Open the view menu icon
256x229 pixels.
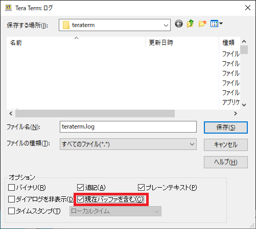pyautogui.click(x=217, y=23)
